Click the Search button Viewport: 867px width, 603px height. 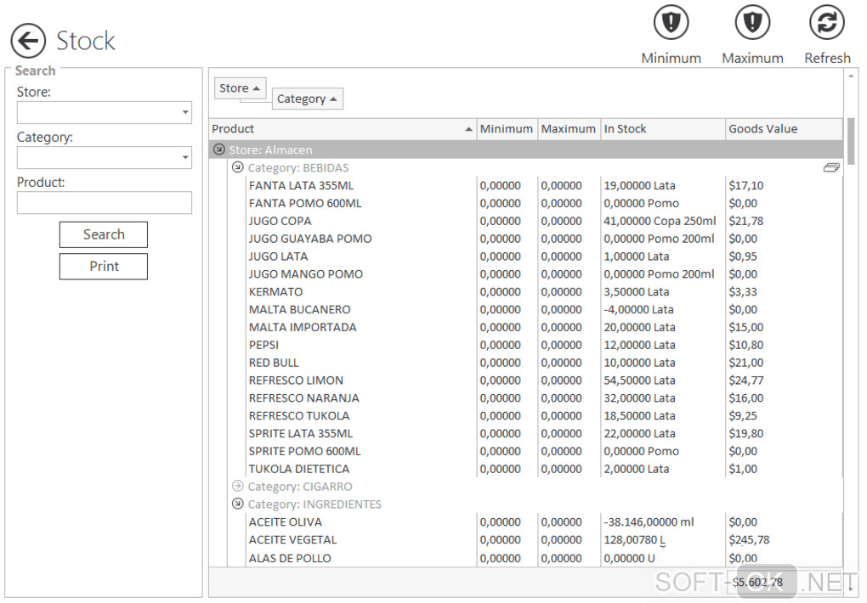coord(104,234)
